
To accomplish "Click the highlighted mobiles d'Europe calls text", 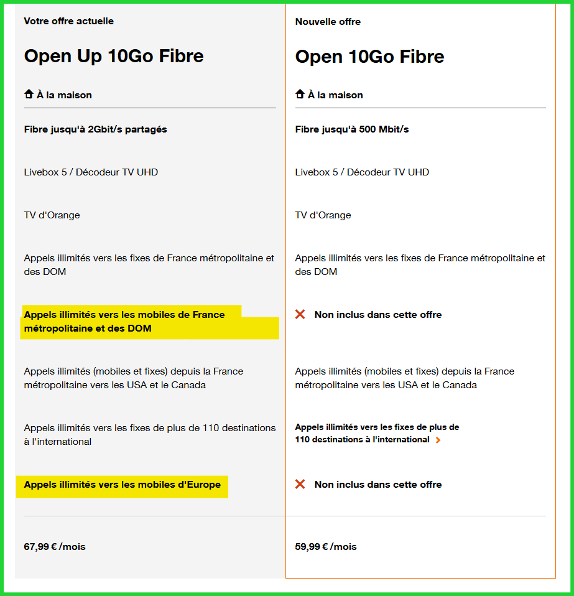I will click(122, 485).
